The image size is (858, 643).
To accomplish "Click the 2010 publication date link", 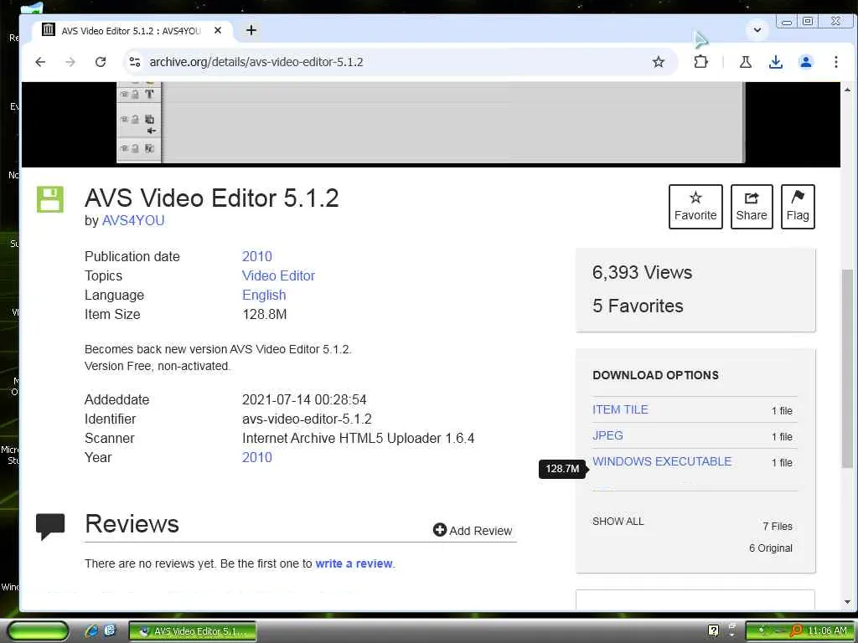I will [256, 256].
